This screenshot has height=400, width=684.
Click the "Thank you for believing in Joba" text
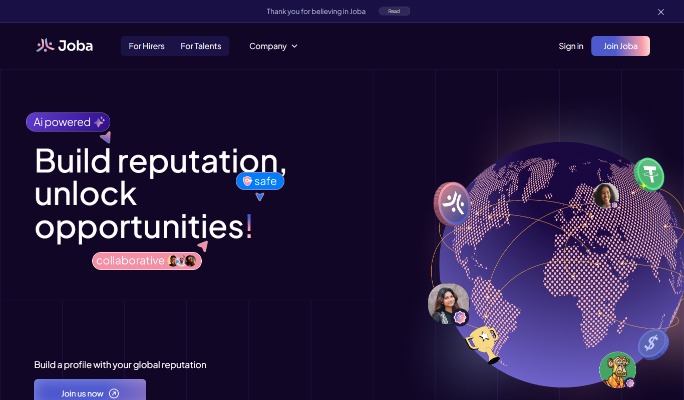click(316, 11)
